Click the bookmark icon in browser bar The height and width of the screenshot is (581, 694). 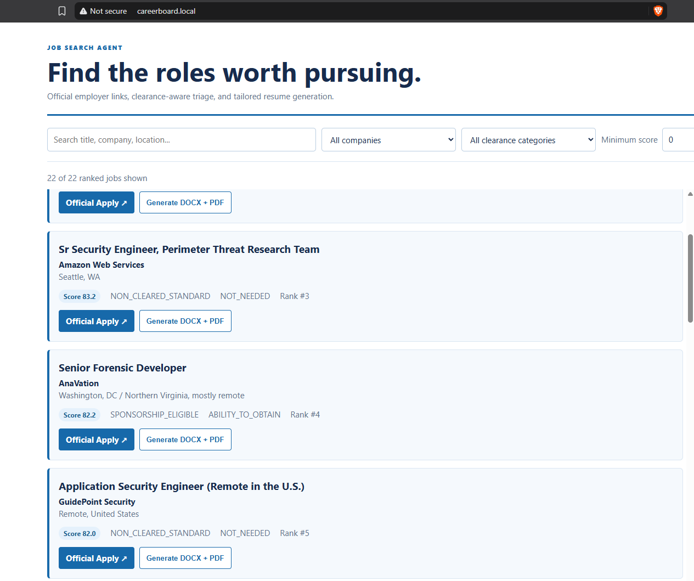pyautogui.click(x=62, y=11)
